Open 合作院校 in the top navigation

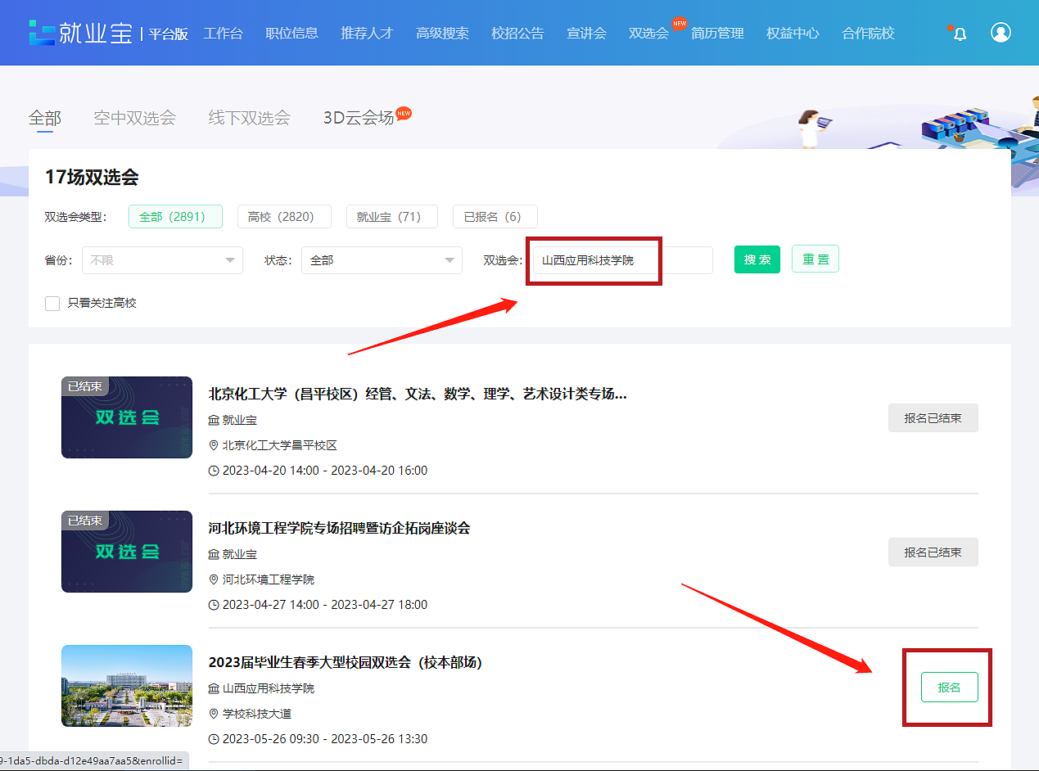[868, 34]
